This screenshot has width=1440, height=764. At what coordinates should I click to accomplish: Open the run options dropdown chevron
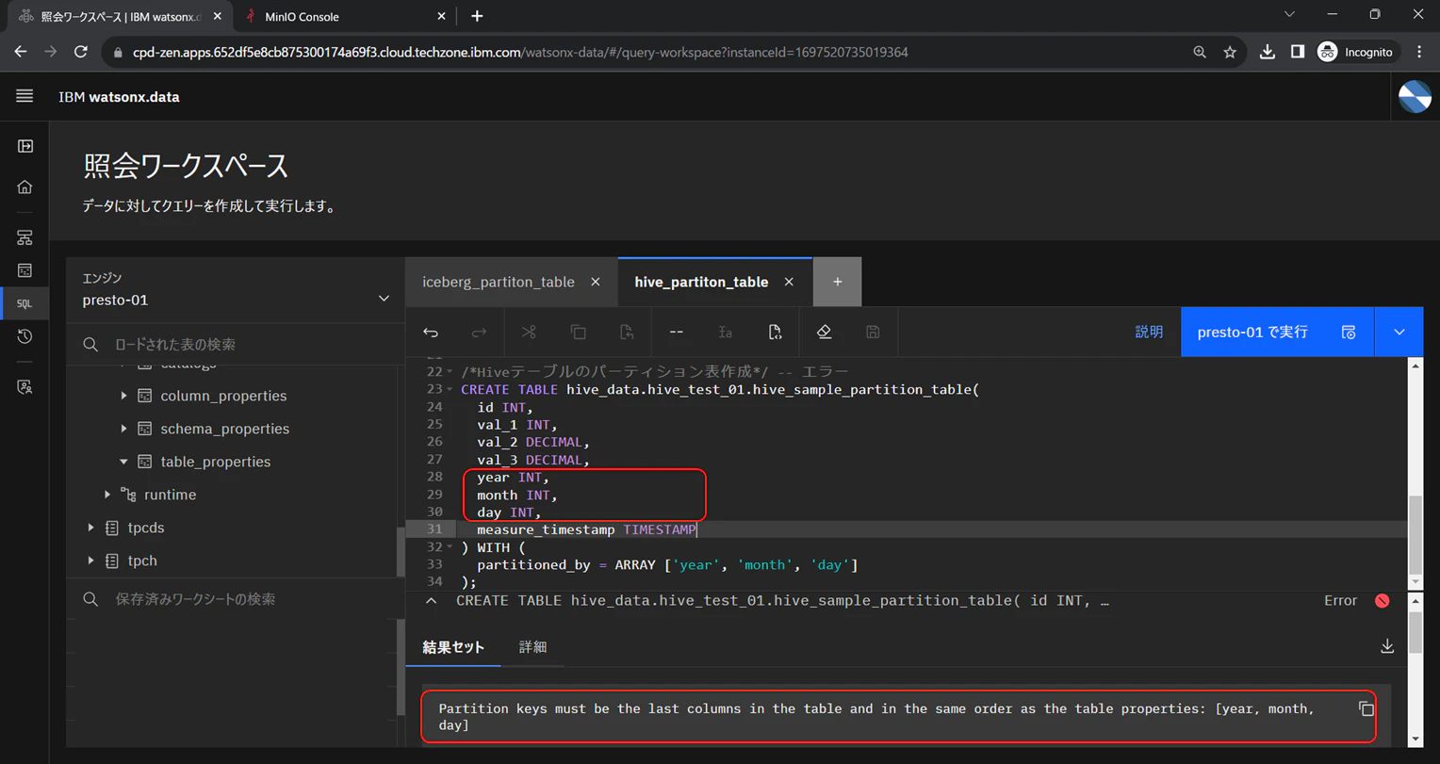coord(1399,332)
